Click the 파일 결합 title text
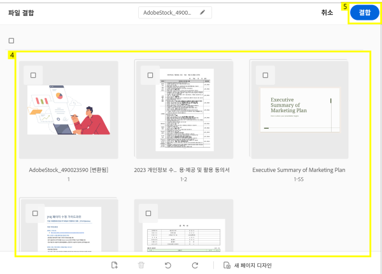The image size is (382, 274). coord(21,13)
